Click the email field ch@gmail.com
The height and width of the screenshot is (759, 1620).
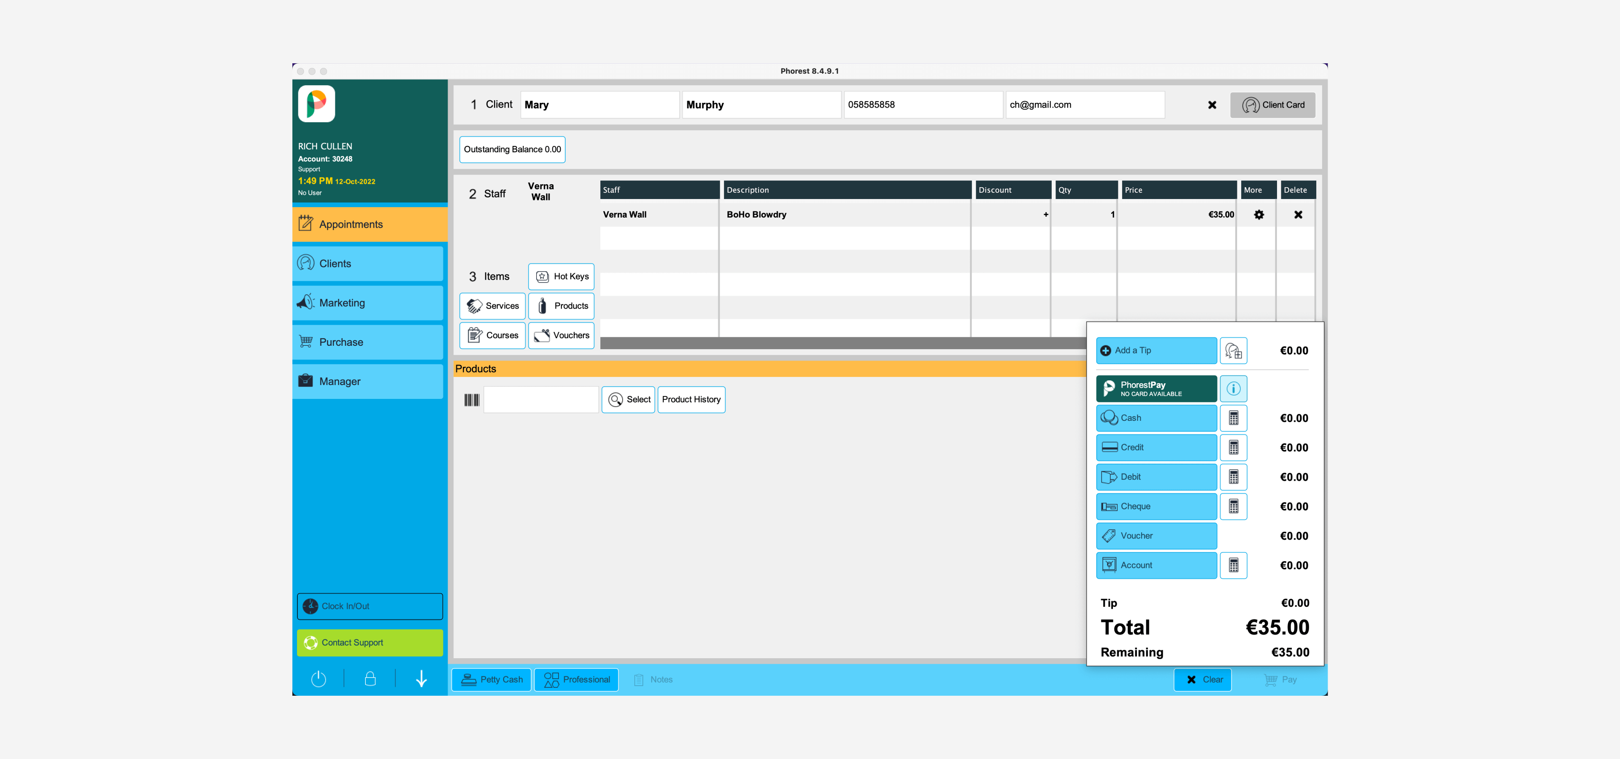tap(1085, 105)
